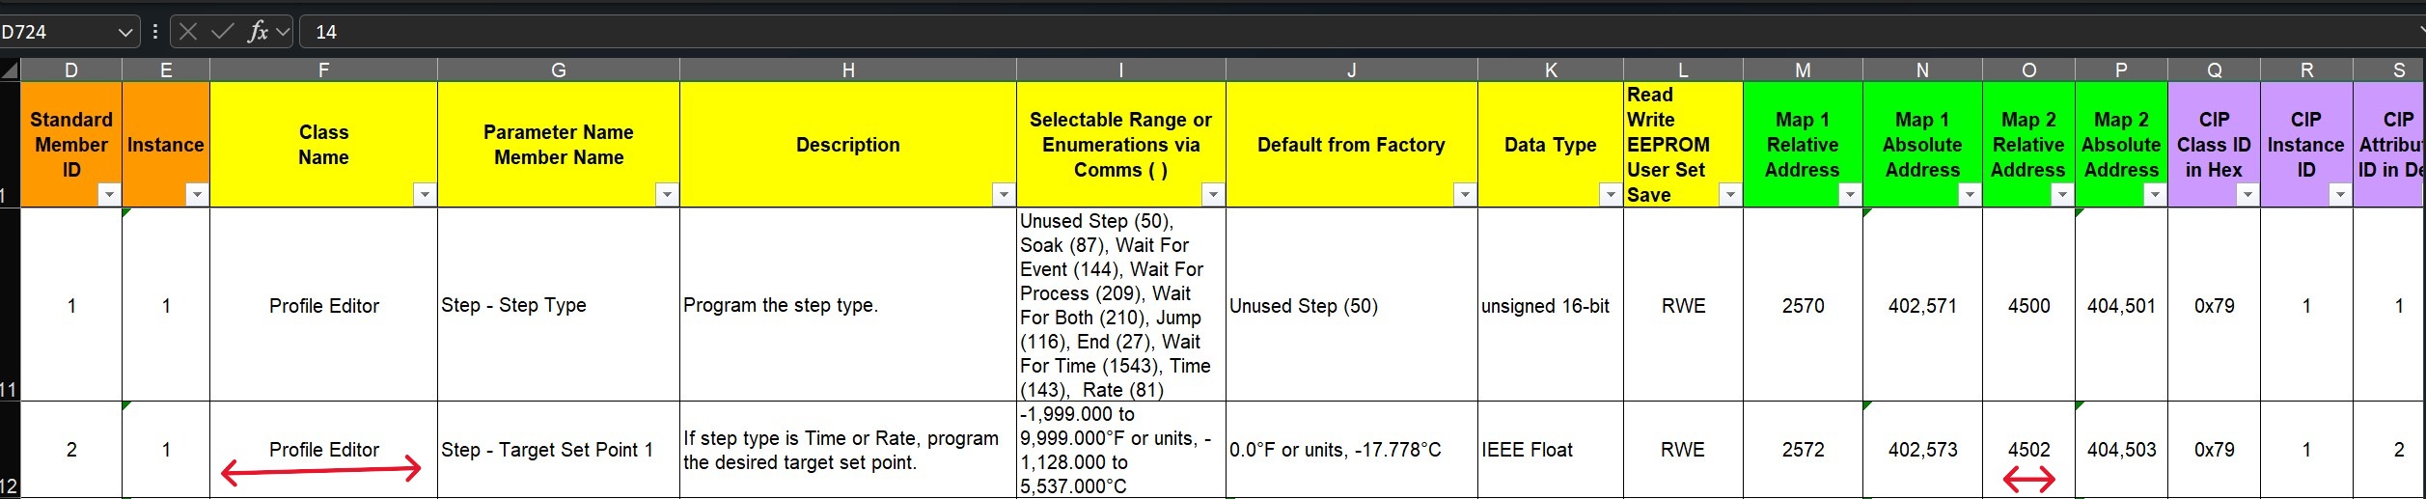Select column M header
2426x499 pixels.
click(1803, 69)
